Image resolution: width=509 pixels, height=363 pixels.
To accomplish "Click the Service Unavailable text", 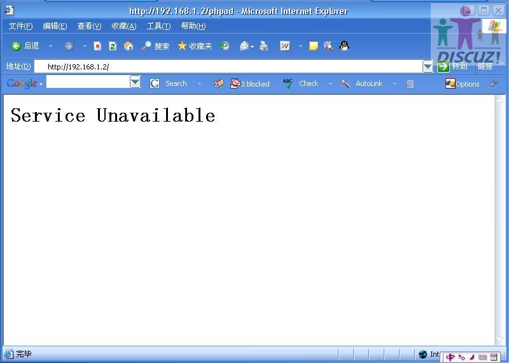I will tap(113, 115).
